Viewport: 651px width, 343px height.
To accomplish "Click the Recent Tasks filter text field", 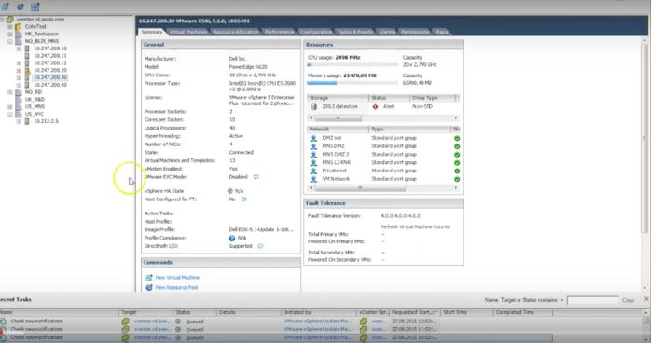I will (592, 300).
